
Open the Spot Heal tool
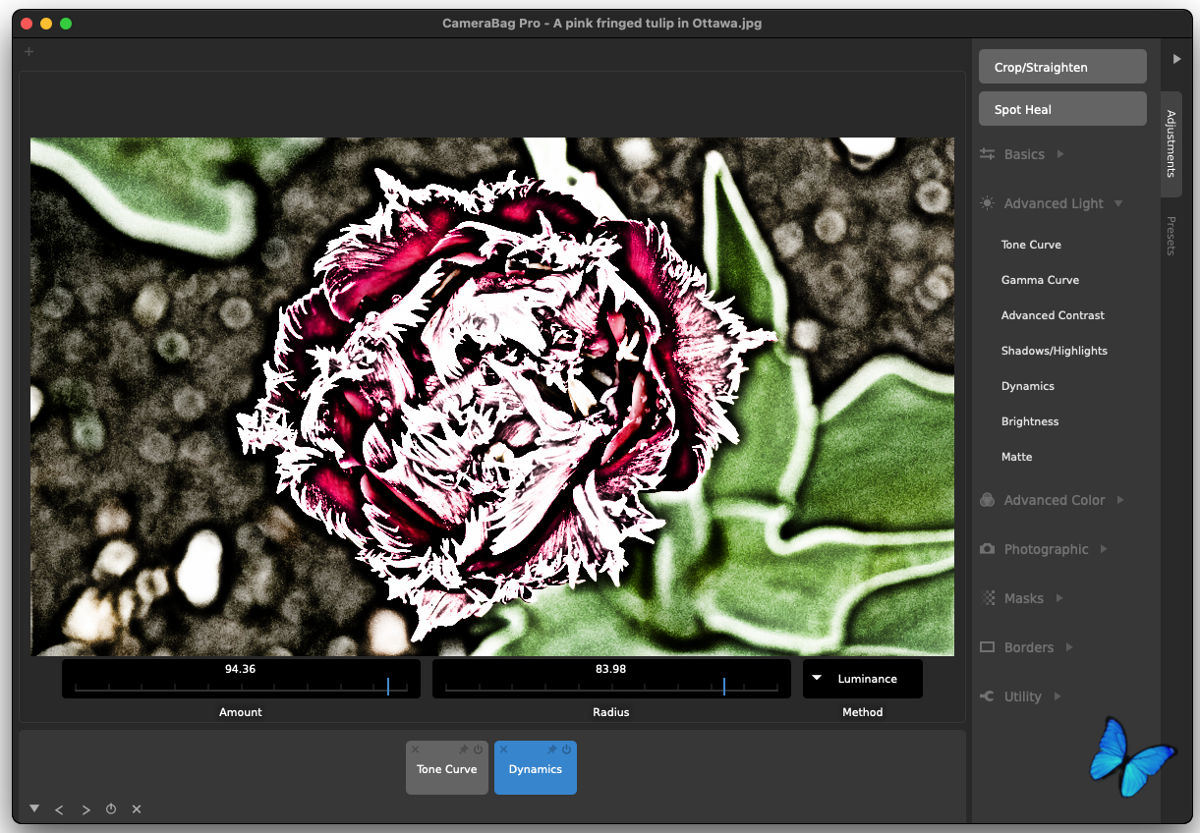(x=1062, y=109)
